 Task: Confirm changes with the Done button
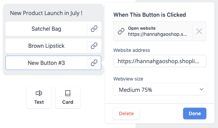(195, 113)
